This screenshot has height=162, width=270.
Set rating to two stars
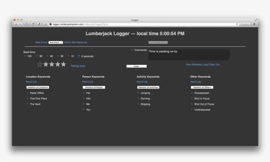tap(46, 64)
